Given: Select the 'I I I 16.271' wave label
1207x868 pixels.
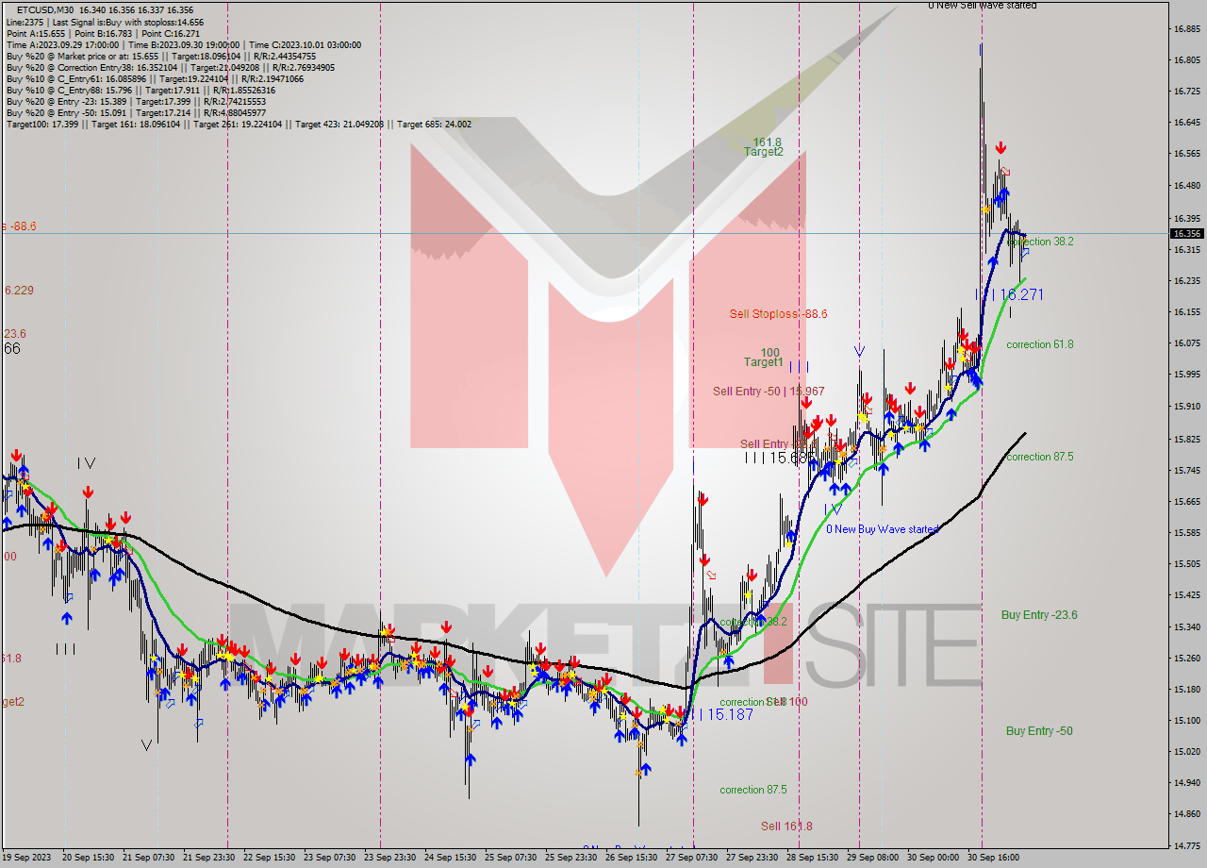Looking at the screenshot, I should [x=1009, y=294].
